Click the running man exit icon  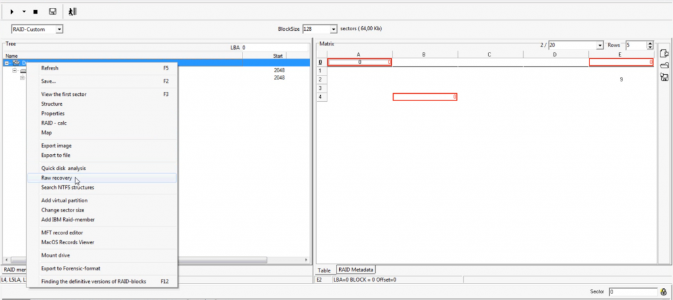(72, 12)
